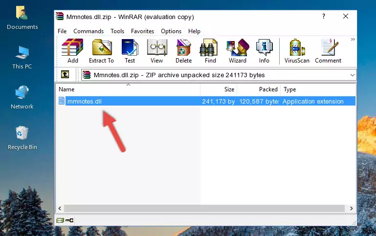Sort by the Packed column header

click(x=259, y=89)
